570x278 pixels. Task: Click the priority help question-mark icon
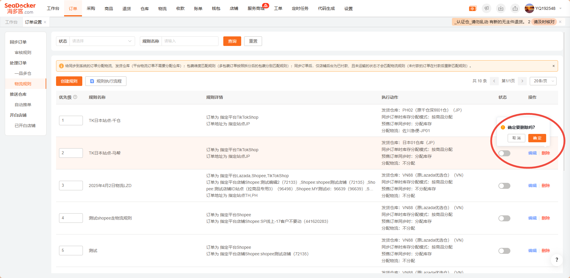(75, 97)
